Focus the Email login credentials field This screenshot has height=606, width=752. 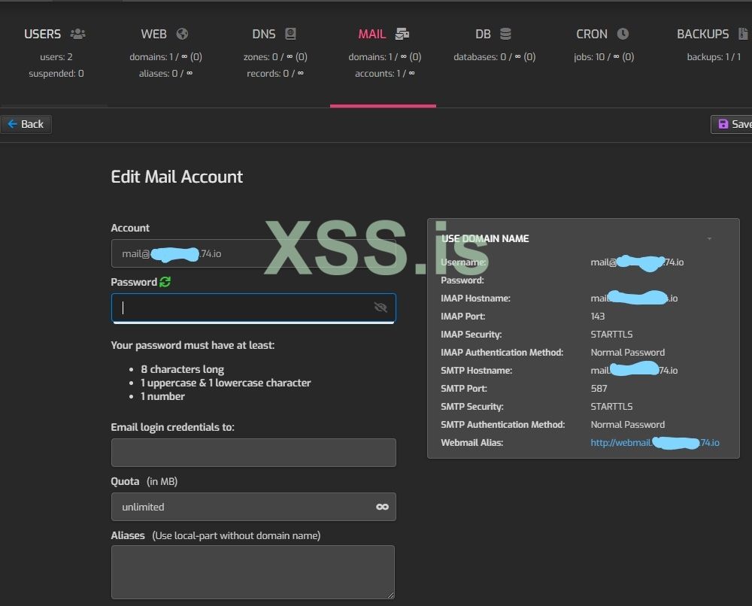click(253, 453)
